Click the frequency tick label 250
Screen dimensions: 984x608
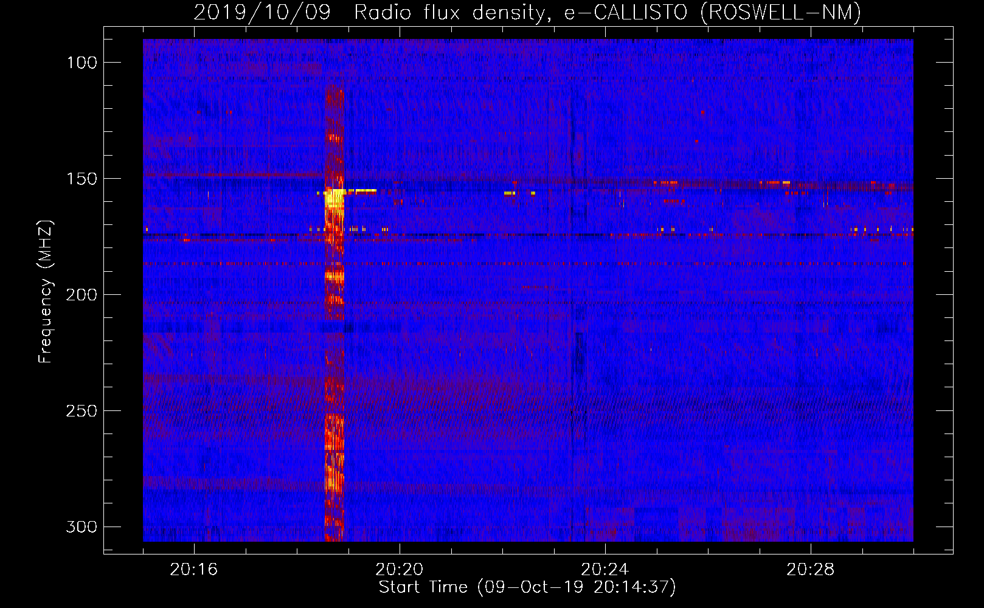pyautogui.click(x=81, y=411)
